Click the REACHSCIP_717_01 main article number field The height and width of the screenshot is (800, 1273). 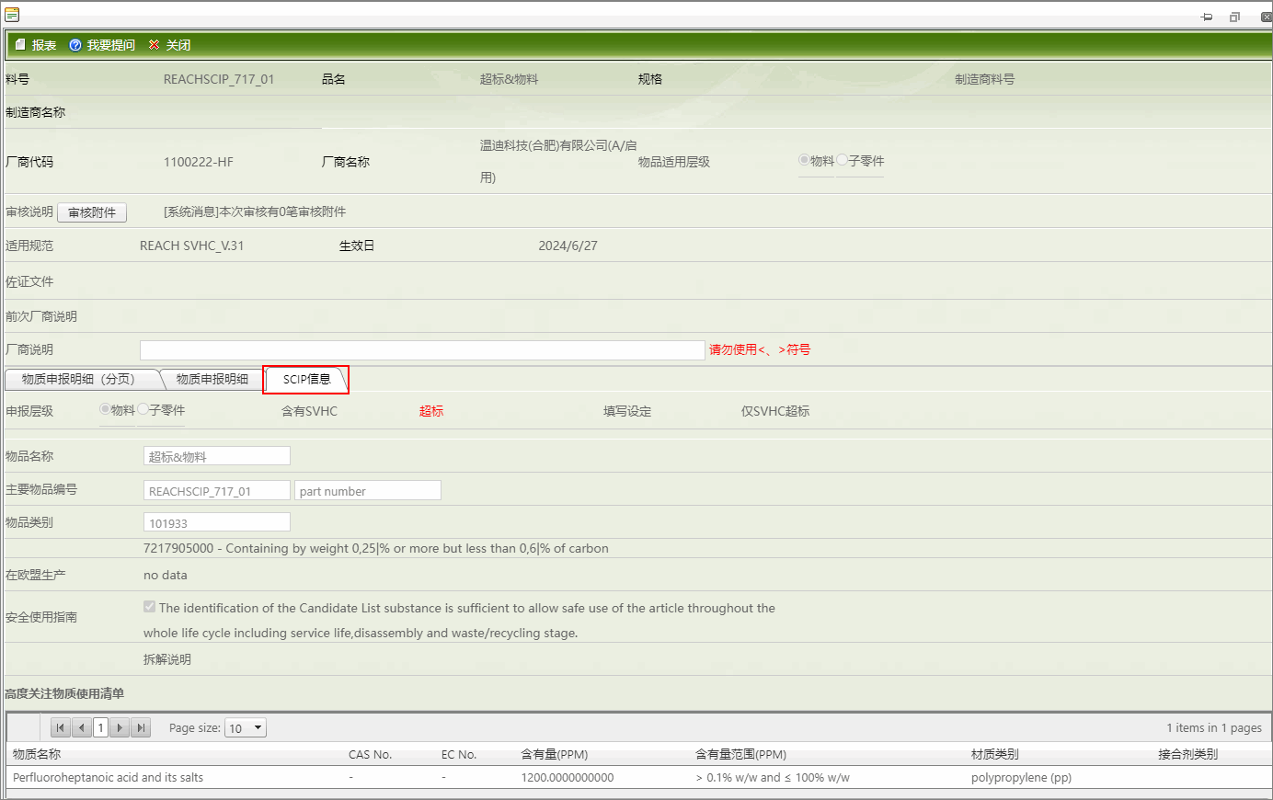[x=217, y=490]
